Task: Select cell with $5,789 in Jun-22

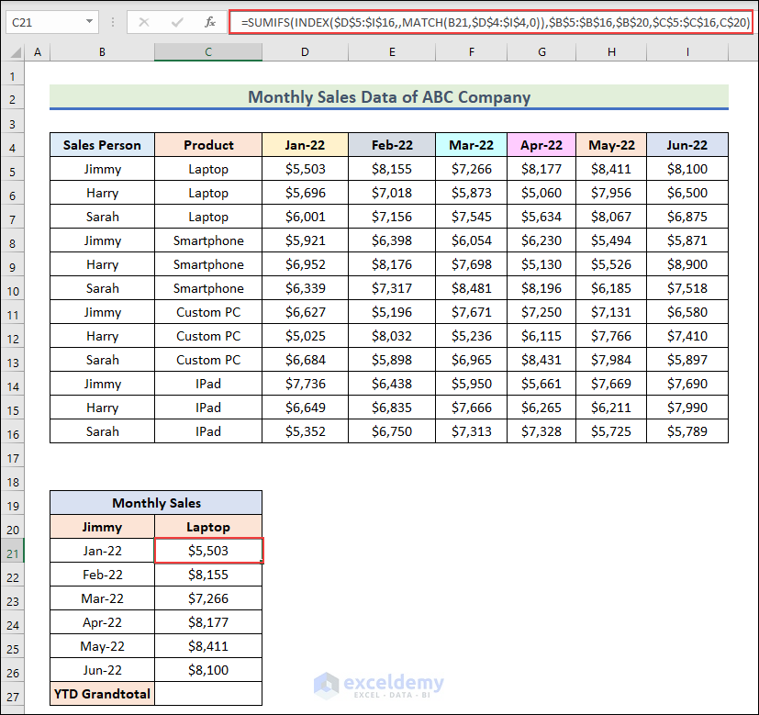Action: pos(687,431)
